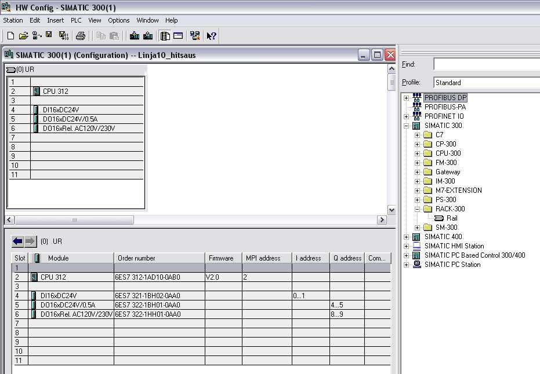
Task: Click the Open station folder icon
Action: tap(23, 36)
